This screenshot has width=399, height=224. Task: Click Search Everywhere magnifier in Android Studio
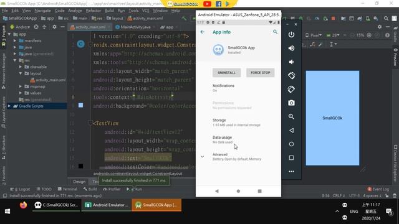coord(386,18)
